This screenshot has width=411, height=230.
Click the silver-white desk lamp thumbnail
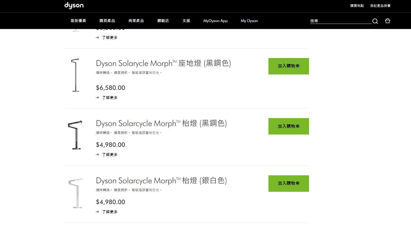76,193
